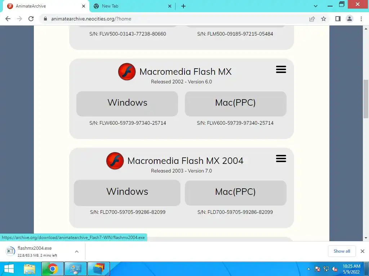Click 'Released 2002 - Version 6.0' text
Image resolution: width=369 pixels, height=276 pixels.
tap(182, 82)
